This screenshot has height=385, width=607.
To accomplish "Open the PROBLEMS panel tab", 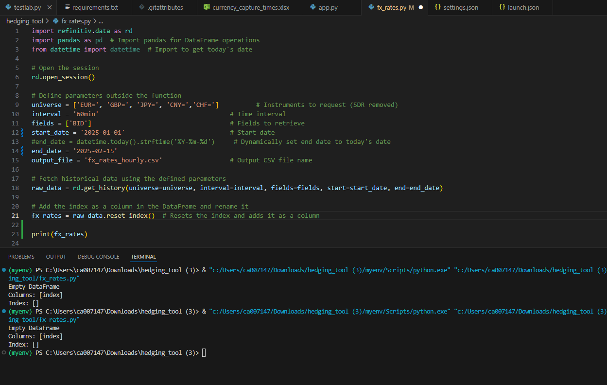I will pyautogui.click(x=21, y=257).
